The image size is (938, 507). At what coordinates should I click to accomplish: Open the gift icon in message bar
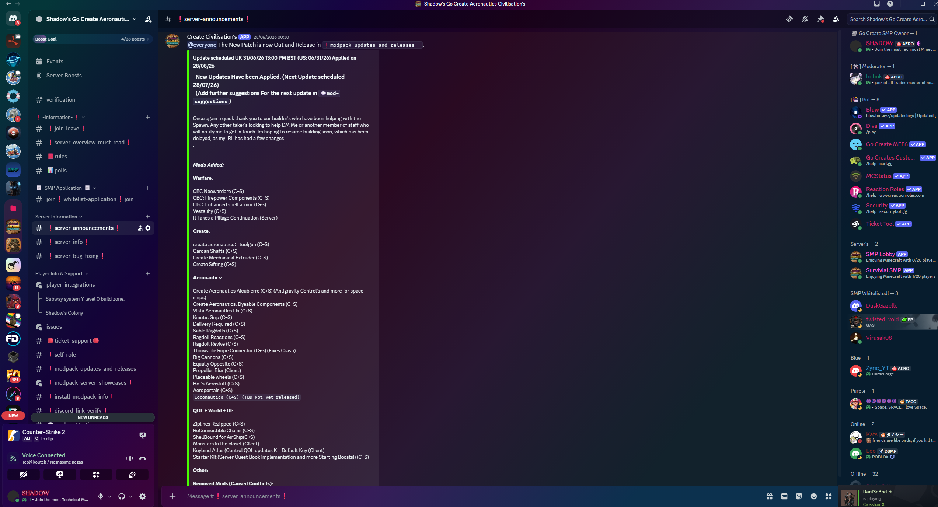[x=770, y=496]
